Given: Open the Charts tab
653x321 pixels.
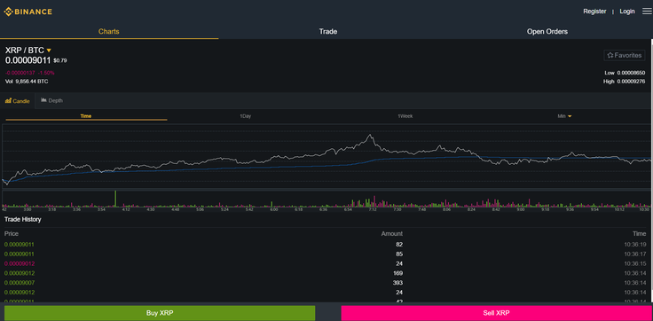Looking at the screenshot, I should pos(109,31).
